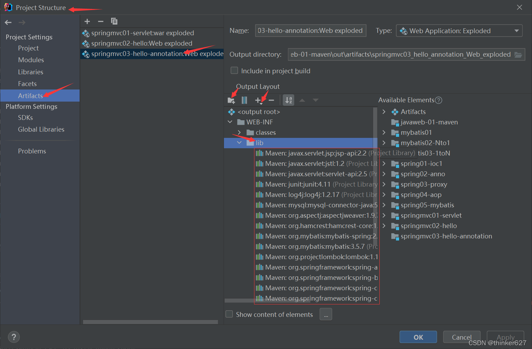Select Maven org.projectlombok:lombok library
Viewport: 532px width, 349px height.
316,257
